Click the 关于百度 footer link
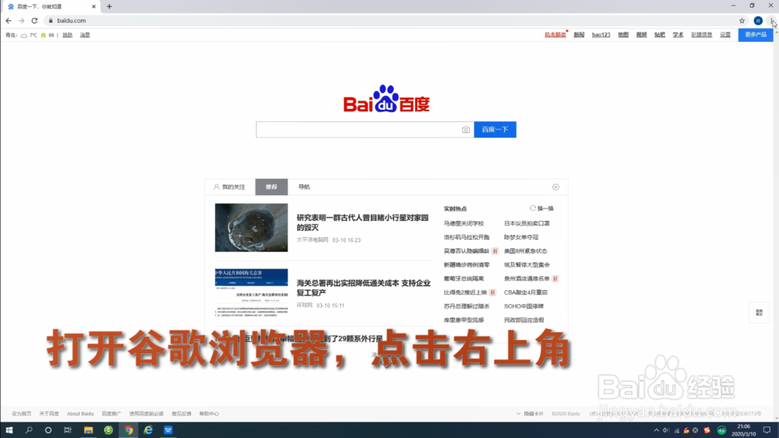Viewport: 779px width, 438px height. tap(48, 414)
